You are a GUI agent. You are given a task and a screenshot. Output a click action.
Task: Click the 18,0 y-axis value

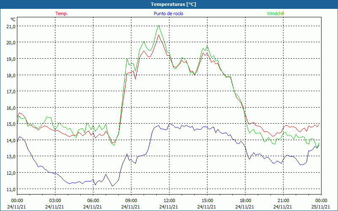pyautogui.click(x=11, y=75)
